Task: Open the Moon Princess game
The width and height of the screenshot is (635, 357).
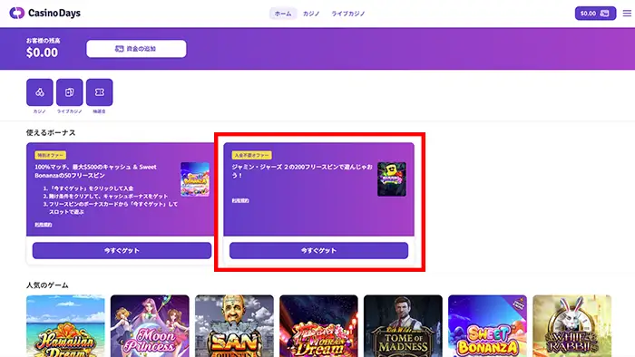Action: tap(150, 326)
